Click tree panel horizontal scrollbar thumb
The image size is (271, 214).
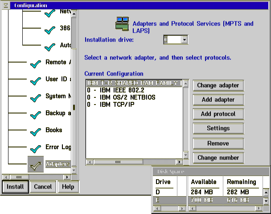coord(19,177)
